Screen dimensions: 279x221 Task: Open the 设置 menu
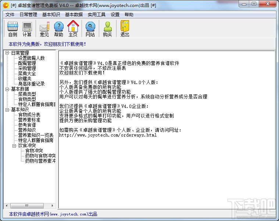(x=115, y=15)
